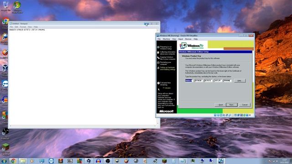Open Oracle VM VirtualBox desktop shortcut
The image size is (292, 164).
[x=5, y=70]
